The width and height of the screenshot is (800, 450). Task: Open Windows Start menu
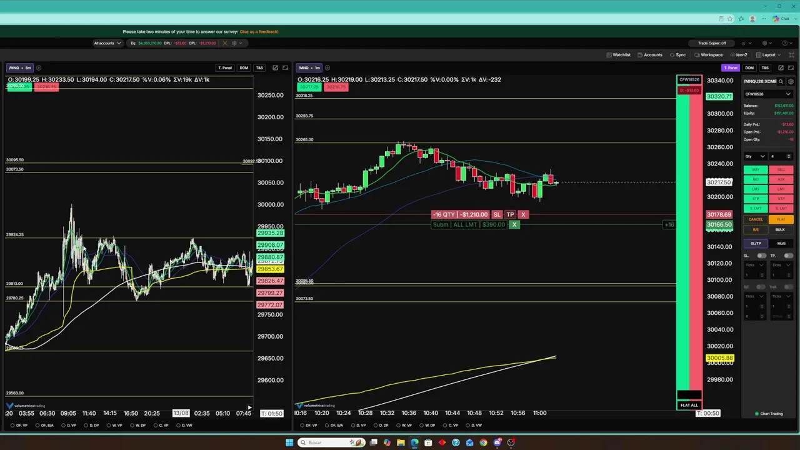pyautogui.click(x=289, y=442)
